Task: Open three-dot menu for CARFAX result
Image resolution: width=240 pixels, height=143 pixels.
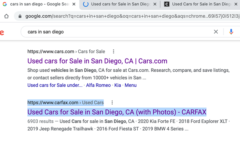Action: [112, 103]
